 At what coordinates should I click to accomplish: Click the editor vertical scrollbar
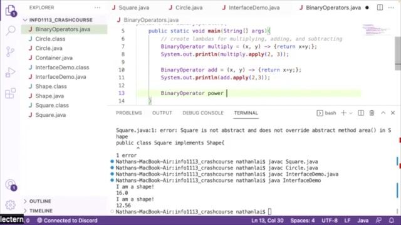[x=398, y=52]
